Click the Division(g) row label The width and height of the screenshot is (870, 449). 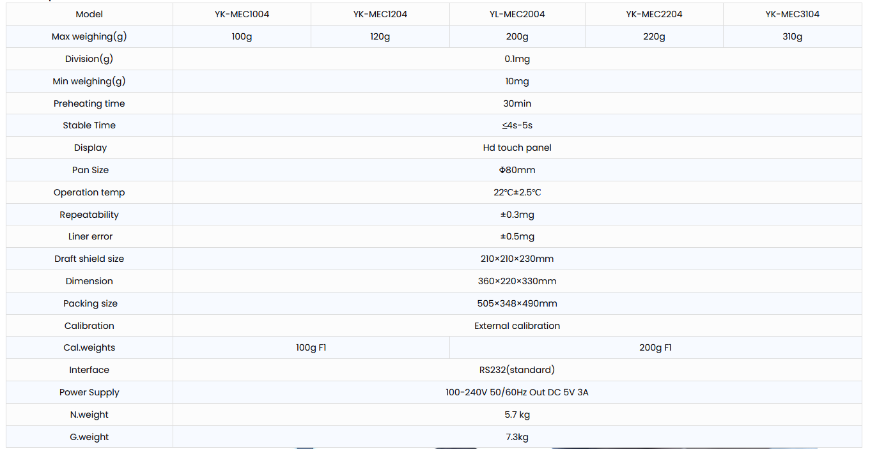[x=89, y=59]
